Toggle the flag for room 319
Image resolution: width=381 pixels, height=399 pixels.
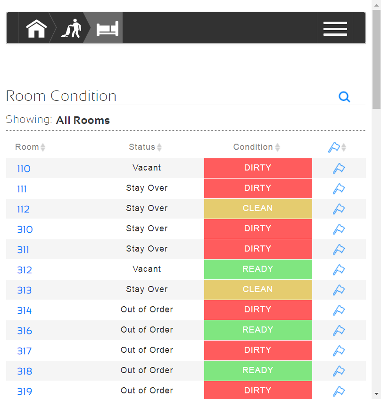point(339,391)
